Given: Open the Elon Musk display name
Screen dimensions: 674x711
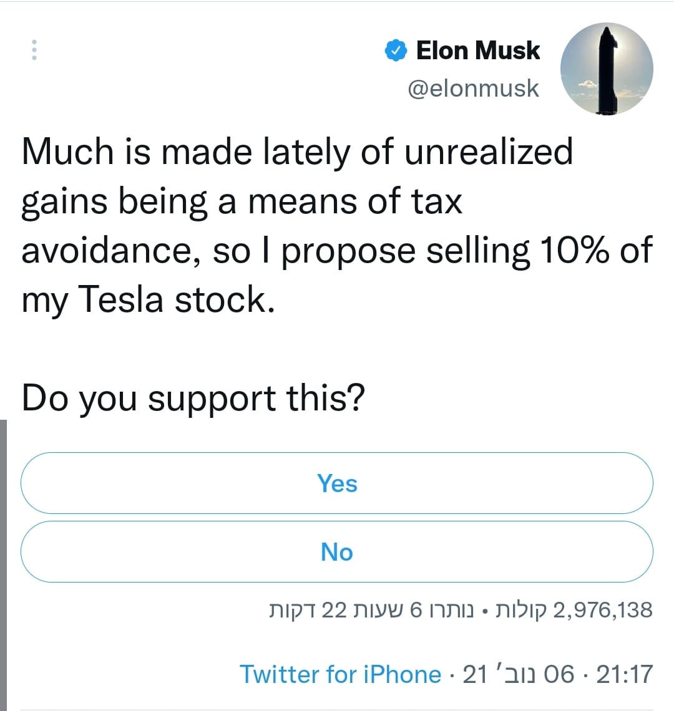Looking at the screenshot, I should [477, 51].
